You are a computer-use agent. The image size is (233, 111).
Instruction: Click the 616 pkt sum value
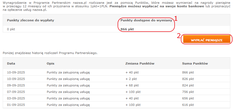tap(188, 105)
